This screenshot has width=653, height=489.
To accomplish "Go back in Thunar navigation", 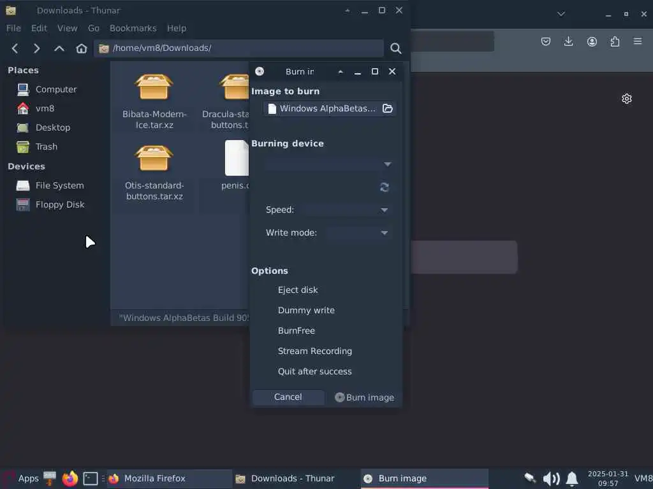I will pos(15,48).
